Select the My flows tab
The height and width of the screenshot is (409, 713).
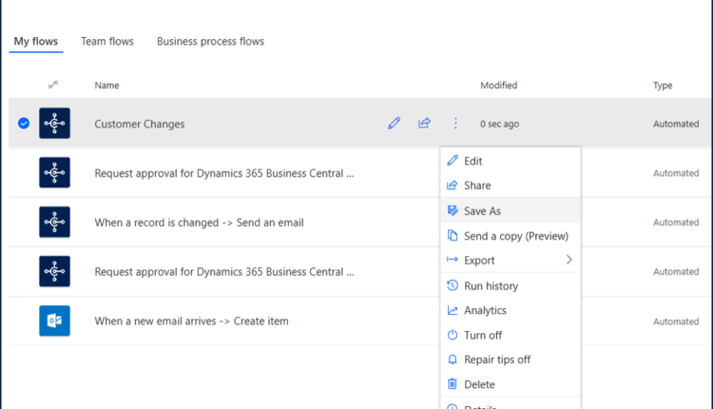[x=36, y=42]
